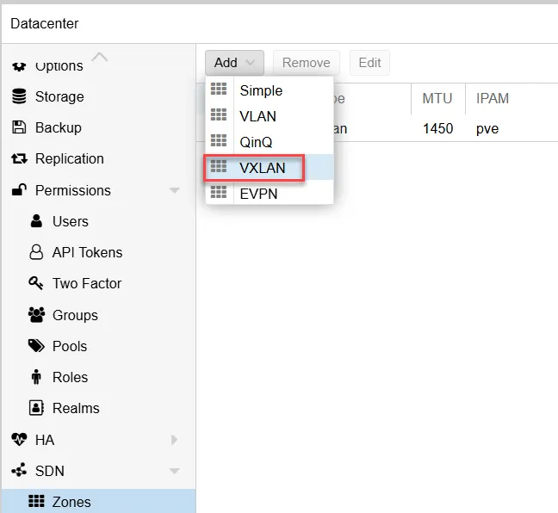Open Storage in the sidebar
This screenshot has width=558, height=513.
point(98,96)
